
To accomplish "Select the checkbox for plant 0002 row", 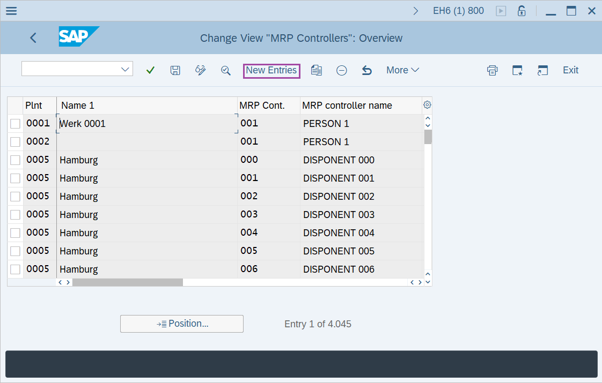I will pos(14,141).
